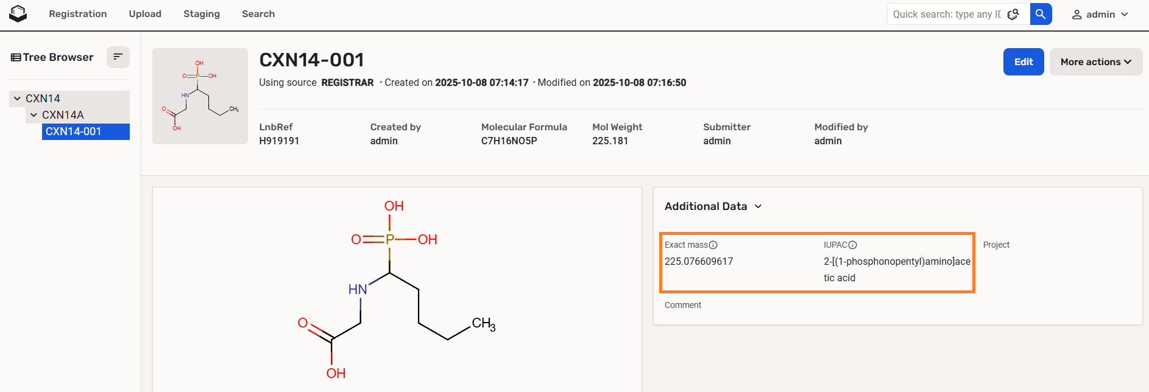This screenshot has height=392, width=1149.
Task: Collapse the Additional Data section
Action: pos(758,206)
